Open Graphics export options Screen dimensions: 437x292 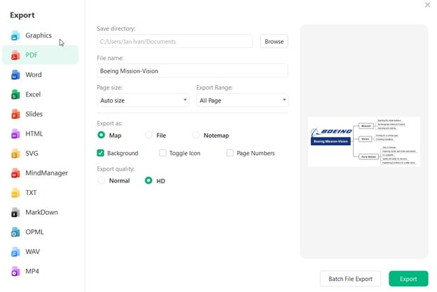pyautogui.click(x=39, y=36)
